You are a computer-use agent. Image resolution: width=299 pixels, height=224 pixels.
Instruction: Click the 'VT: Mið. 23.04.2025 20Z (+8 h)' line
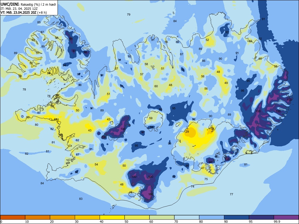click(24, 13)
